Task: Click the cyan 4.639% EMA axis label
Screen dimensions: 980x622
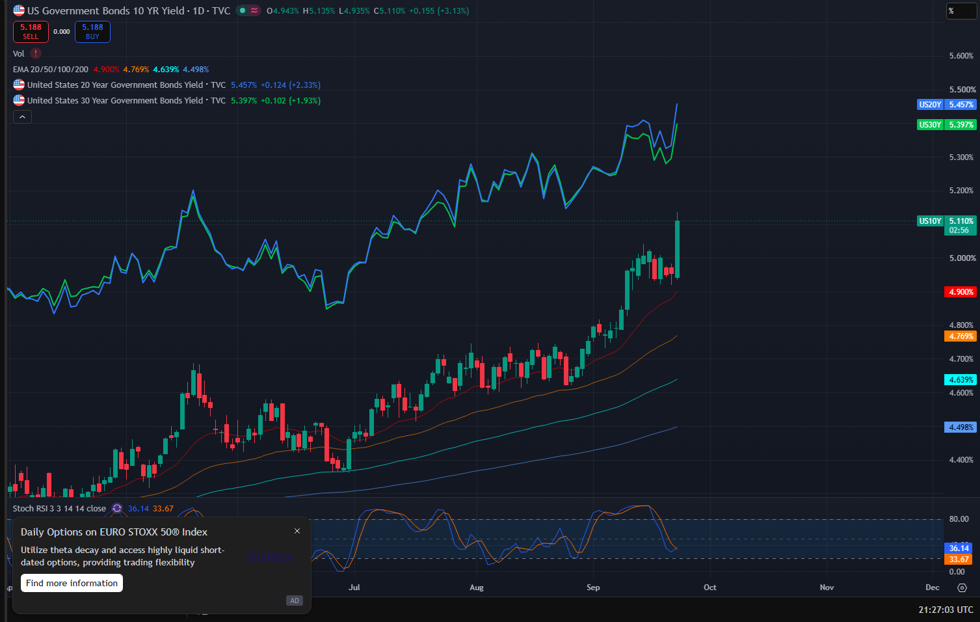Action: point(960,379)
